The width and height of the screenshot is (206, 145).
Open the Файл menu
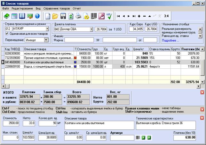5,9
